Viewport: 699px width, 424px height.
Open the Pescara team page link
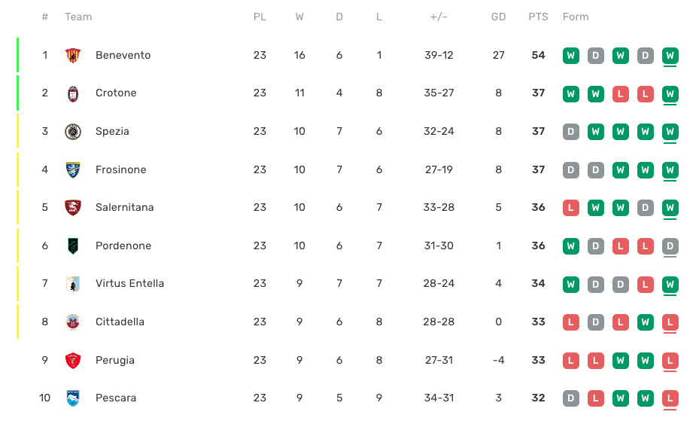(x=116, y=398)
